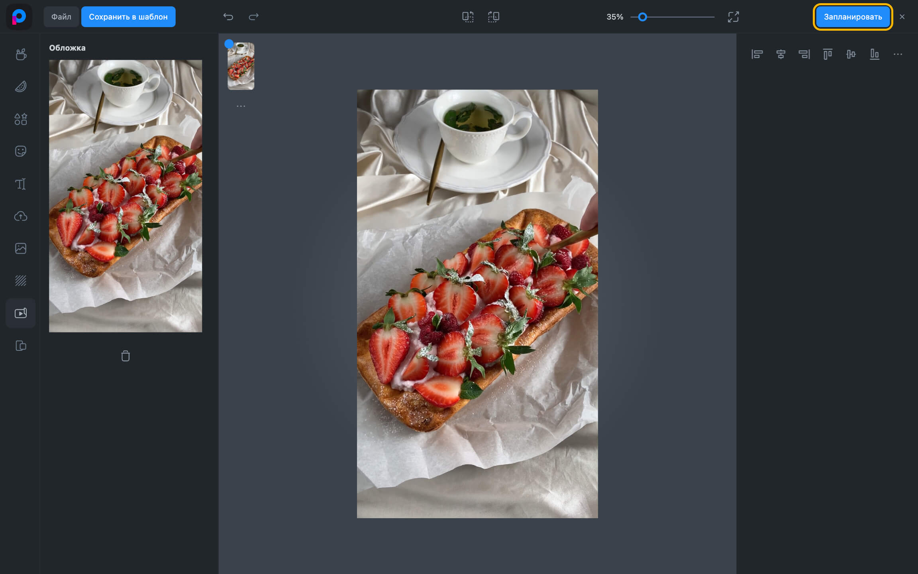Align objects to left edge

pyautogui.click(x=757, y=54)
